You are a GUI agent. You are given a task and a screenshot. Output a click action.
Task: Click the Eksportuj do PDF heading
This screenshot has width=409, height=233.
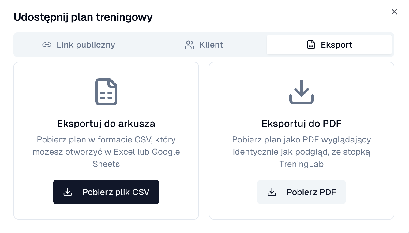point(301,124)
